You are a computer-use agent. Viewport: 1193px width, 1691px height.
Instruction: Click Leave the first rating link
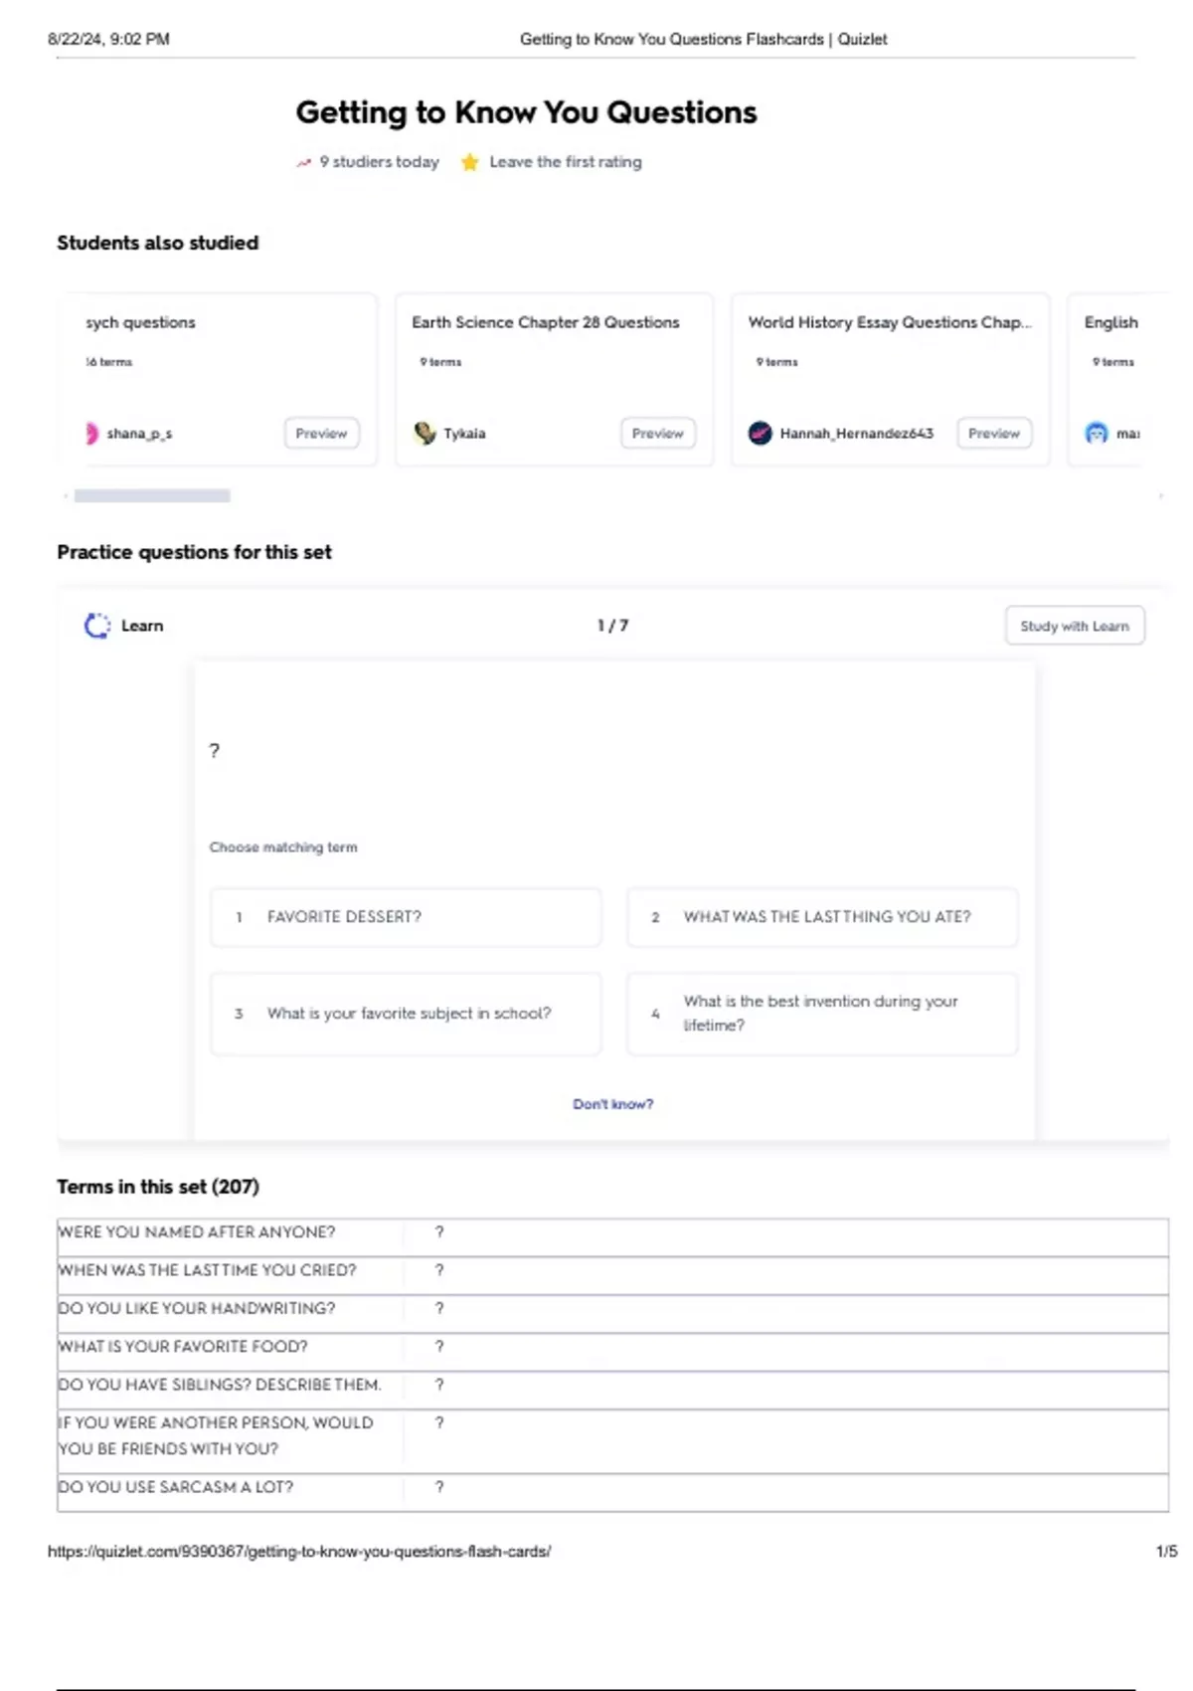click(566, 162)
